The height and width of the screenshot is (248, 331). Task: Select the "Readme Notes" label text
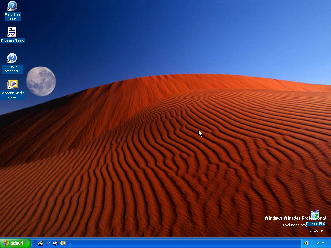pos(13,41)
